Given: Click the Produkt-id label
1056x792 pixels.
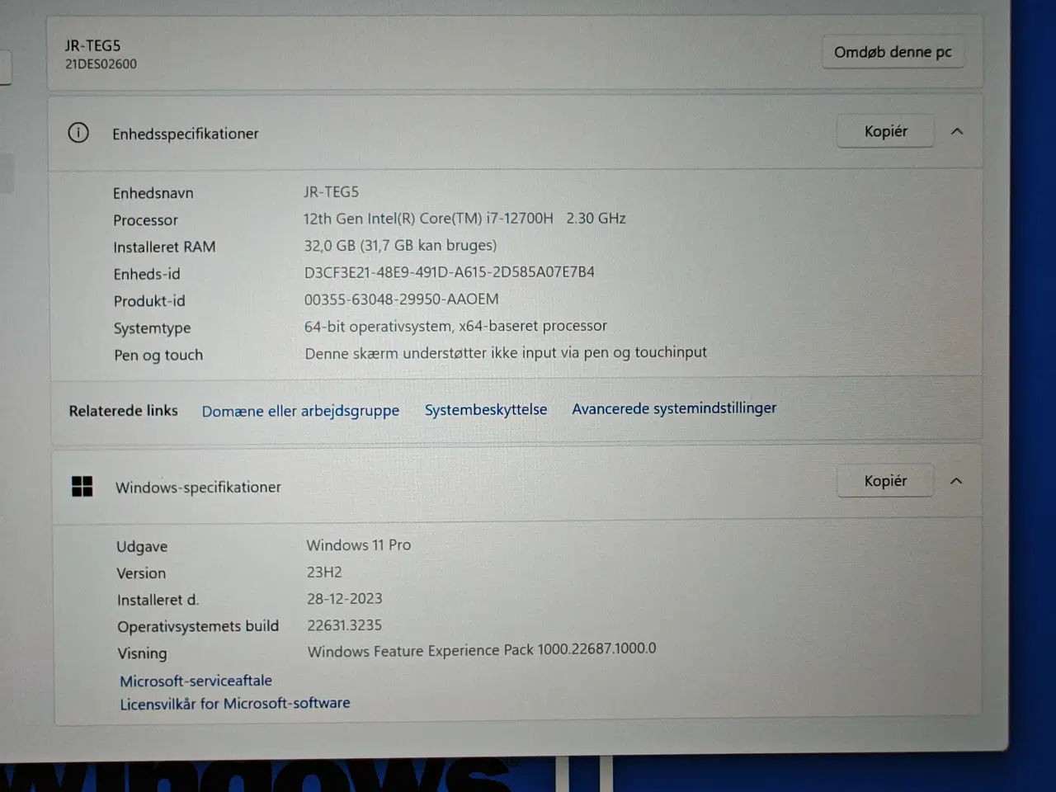Looking at the screenshot, I should click(x=149, y=300).
